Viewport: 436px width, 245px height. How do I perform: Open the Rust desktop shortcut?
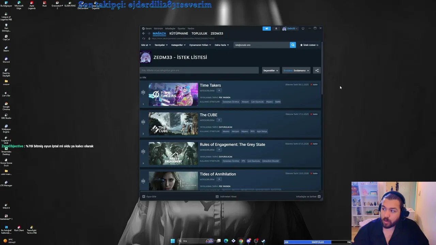click(x=44, y=4)
